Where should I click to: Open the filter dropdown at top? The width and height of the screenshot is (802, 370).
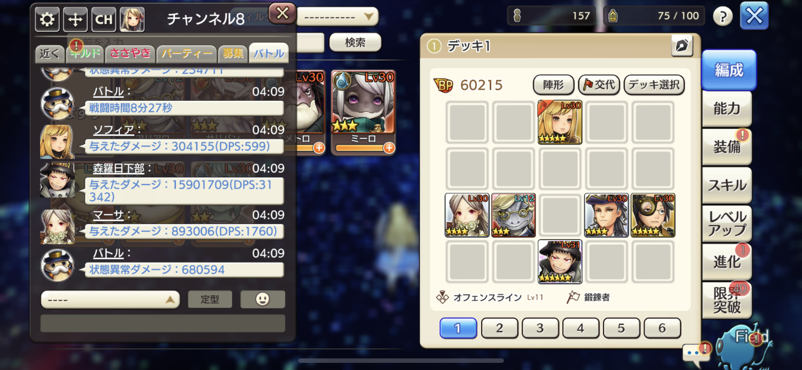coord(337,17)
